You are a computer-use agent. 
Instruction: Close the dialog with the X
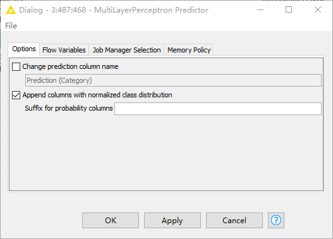pos(318,9)
